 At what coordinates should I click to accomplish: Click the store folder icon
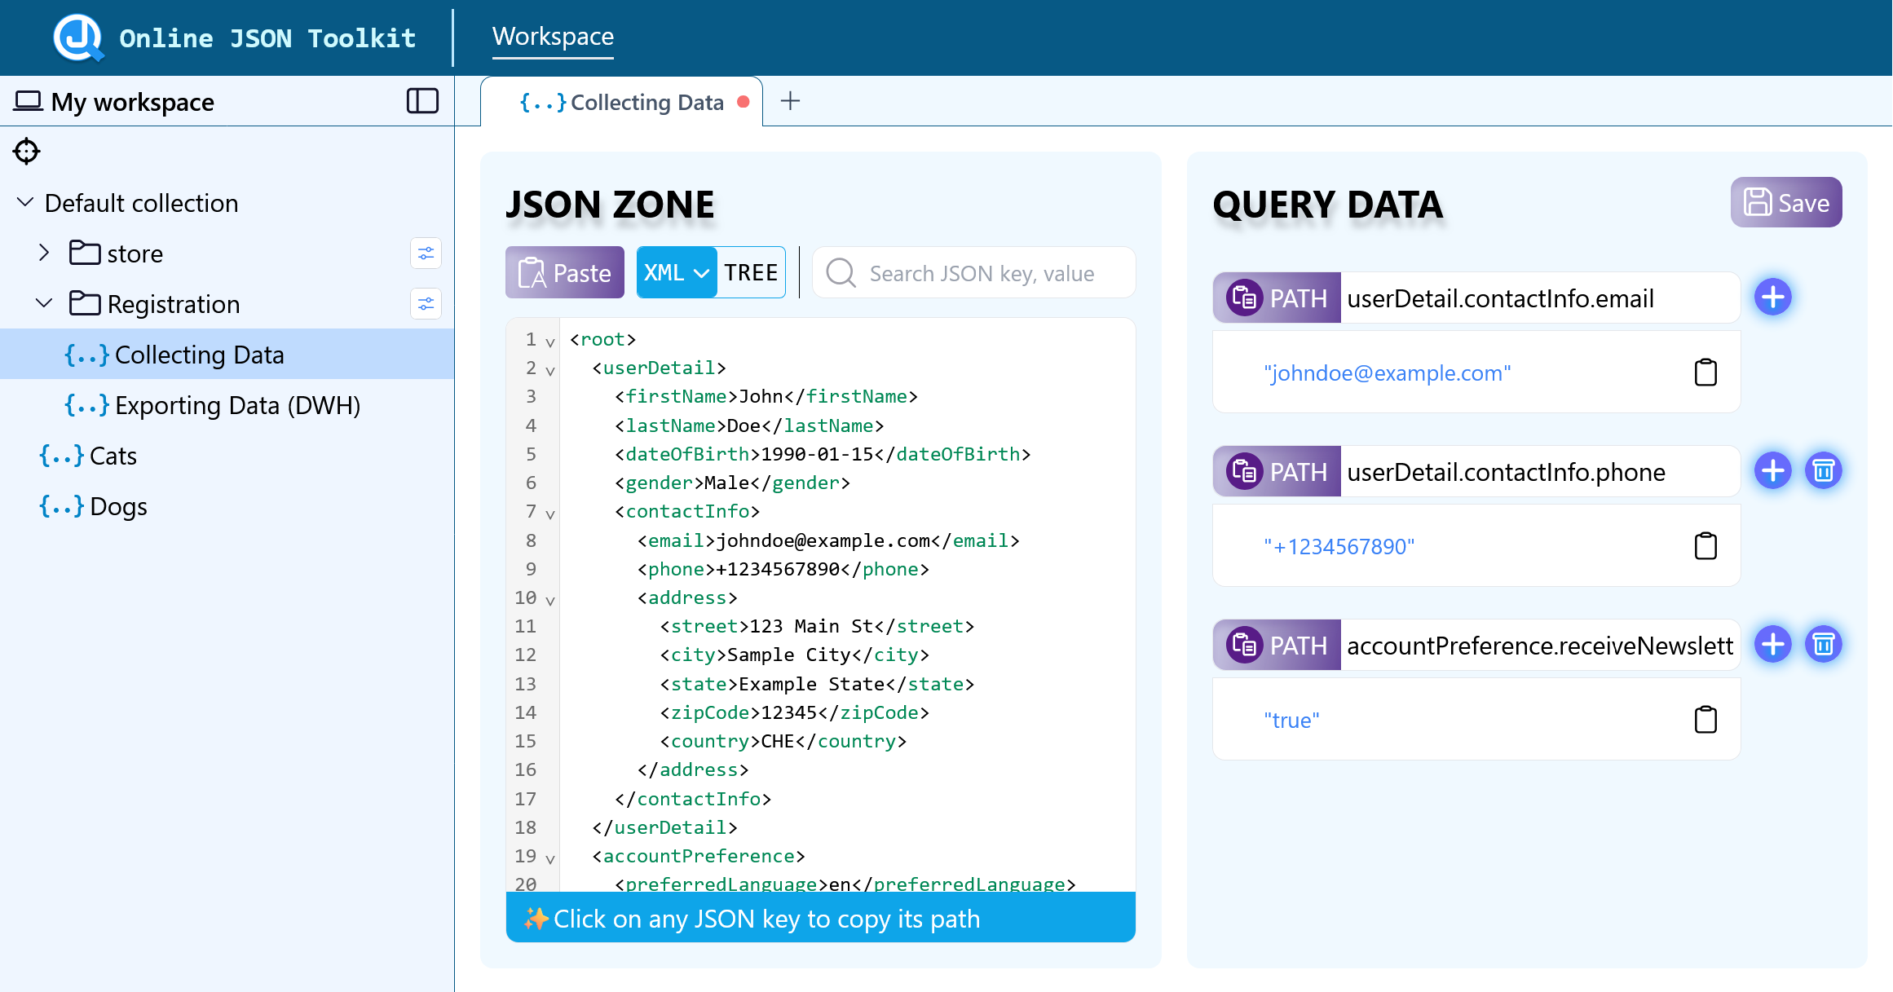(x=85, y=253)
